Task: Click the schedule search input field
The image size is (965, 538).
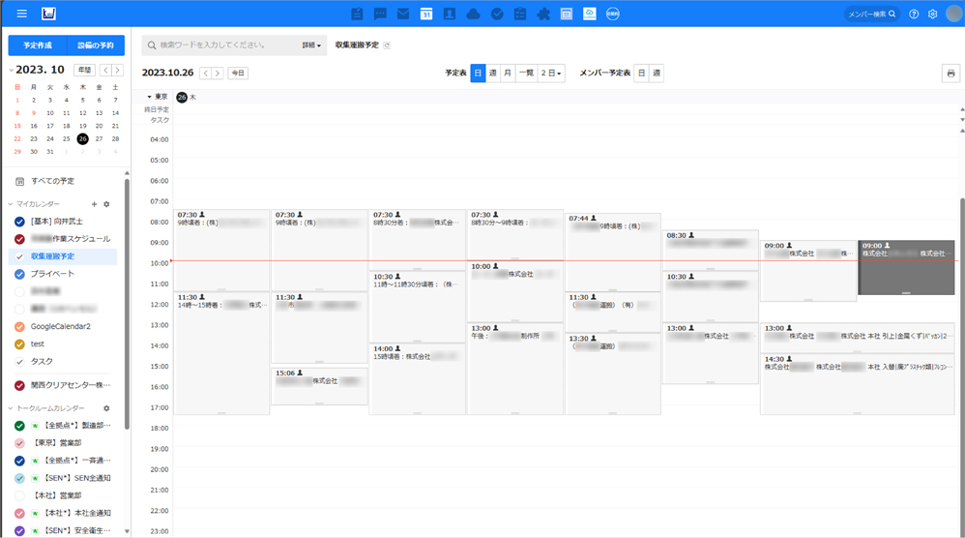Action: [x=224, y=45]
